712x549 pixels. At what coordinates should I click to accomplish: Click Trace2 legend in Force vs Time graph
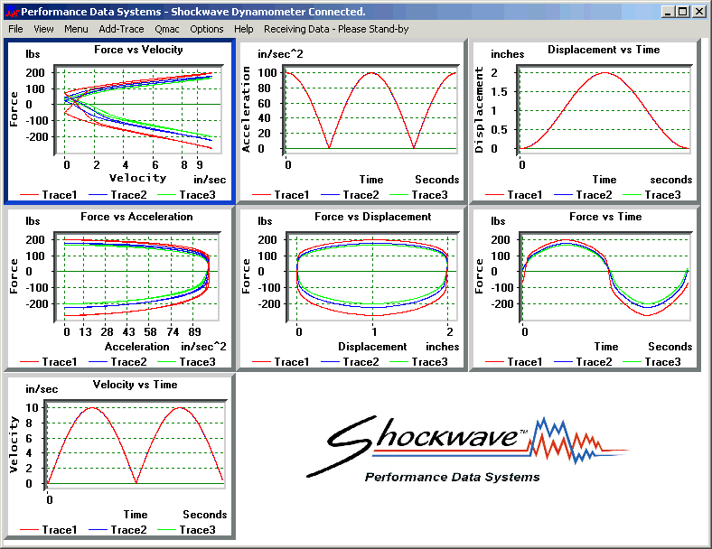tap(583, 361)
